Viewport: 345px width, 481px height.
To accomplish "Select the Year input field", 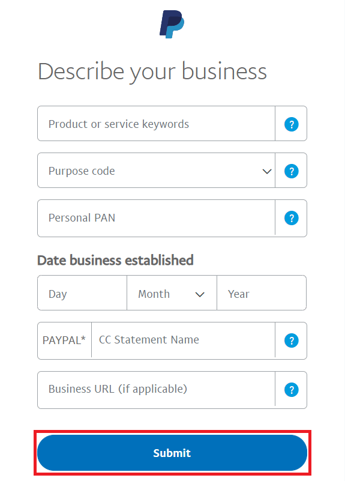I will [262, 293].
